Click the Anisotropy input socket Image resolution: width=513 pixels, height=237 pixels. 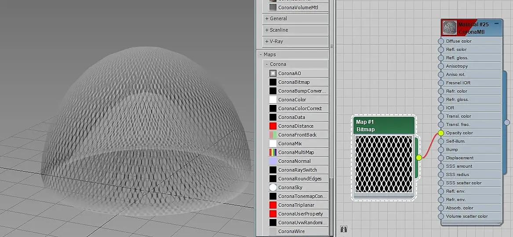(x=441, y=66)
